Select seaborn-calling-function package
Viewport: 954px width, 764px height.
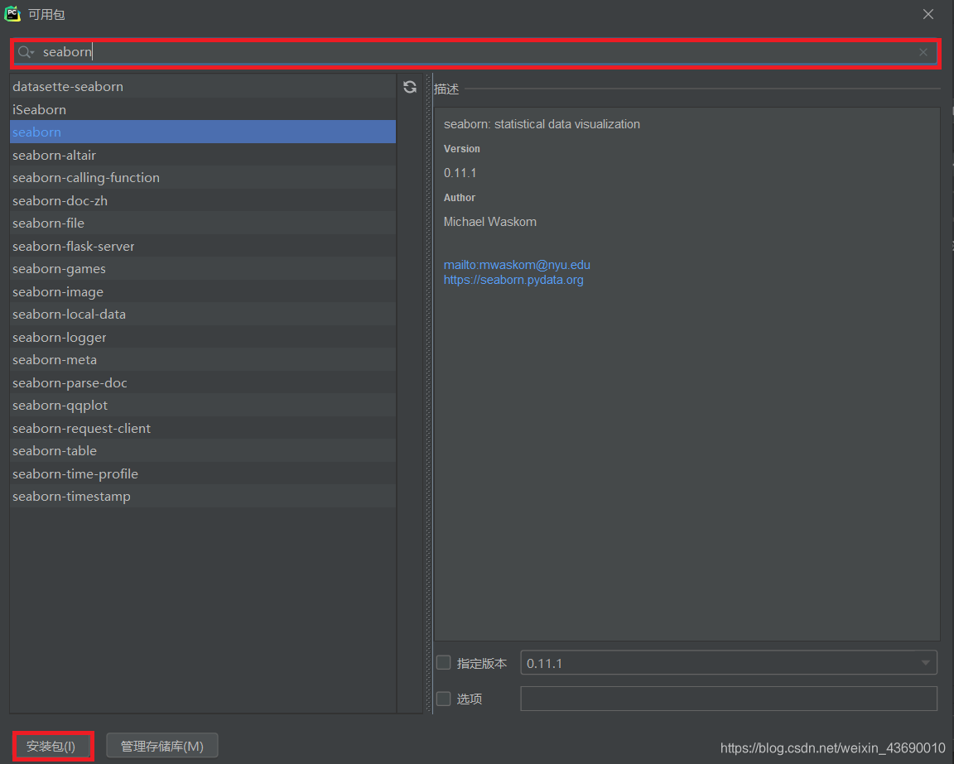[203, 178]
